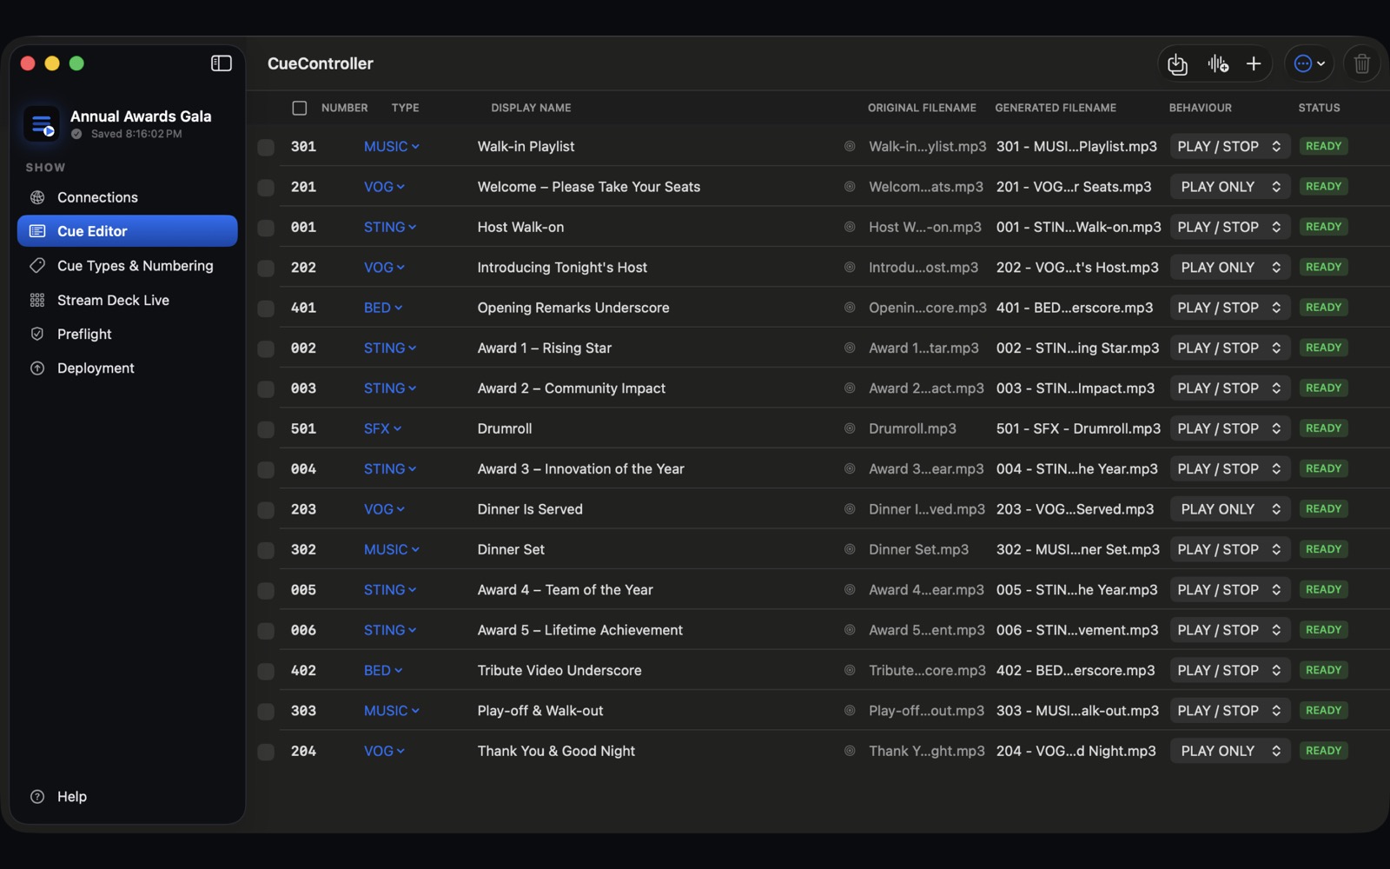Screen dimensions: 1390x869
Task: Click audio icon beside Drumroll.mp3
Action: [x=850, y=428]
